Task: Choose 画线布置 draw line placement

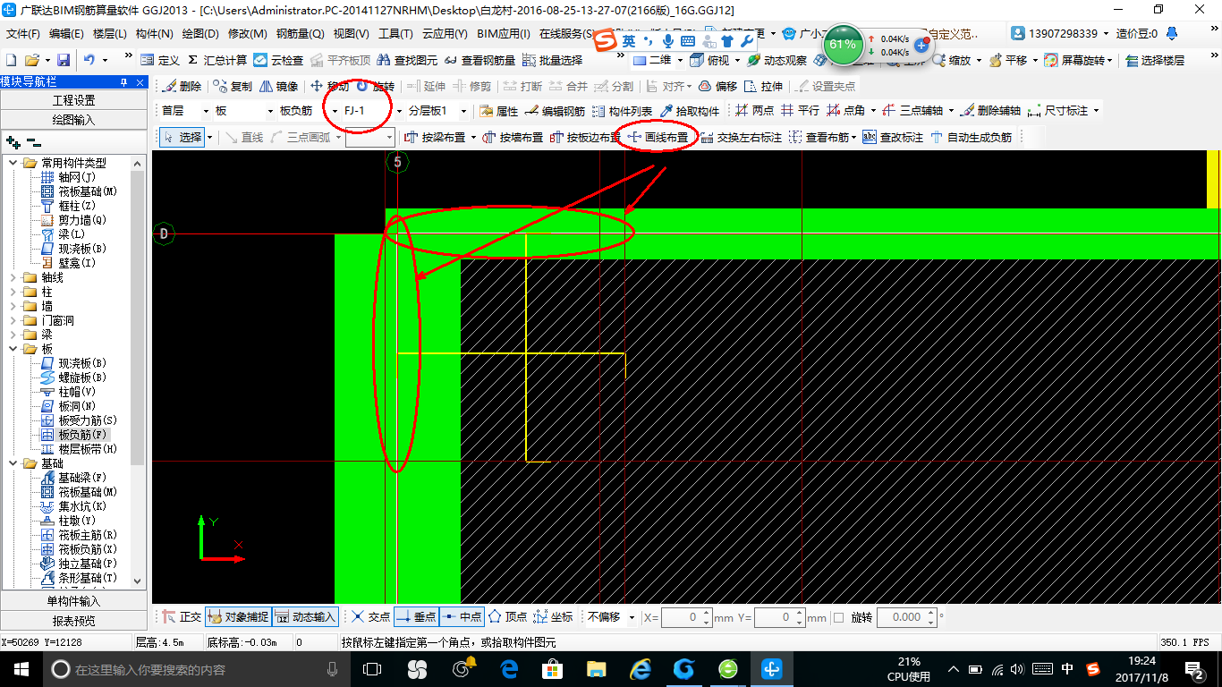Action: [x=658, y=138]
